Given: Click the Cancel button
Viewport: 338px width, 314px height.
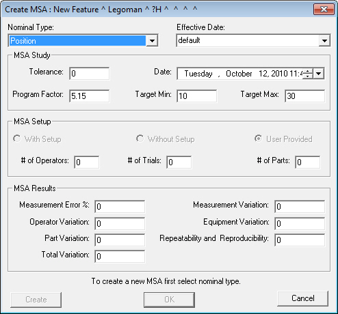Looking at the screenshot, I should 302,298.
